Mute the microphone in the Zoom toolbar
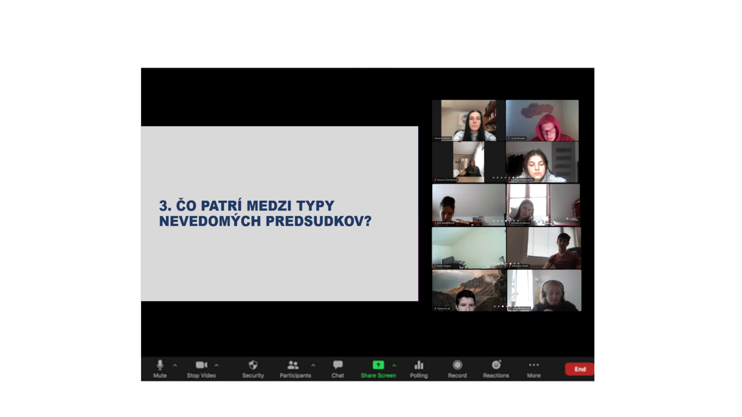This screenshot has width=742, height=417. [160, 369]
